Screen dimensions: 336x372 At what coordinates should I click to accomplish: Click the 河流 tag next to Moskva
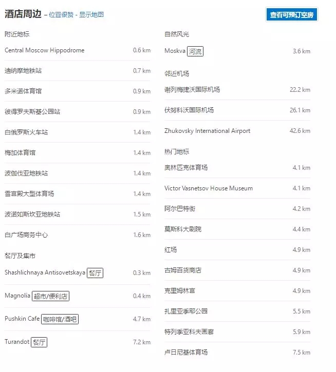(x=195, y=51)
